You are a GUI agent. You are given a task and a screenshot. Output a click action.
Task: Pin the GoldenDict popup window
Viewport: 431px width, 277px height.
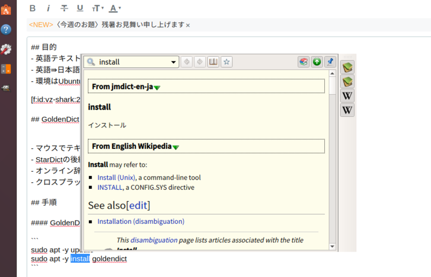[330, 62]
